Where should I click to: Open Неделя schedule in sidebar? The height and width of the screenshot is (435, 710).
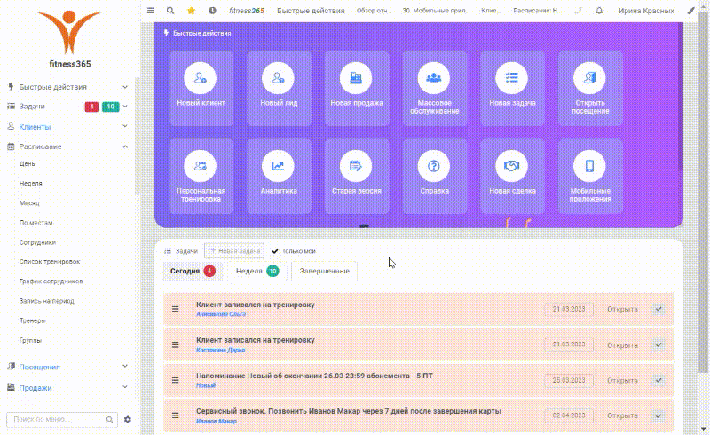point(31,183)
